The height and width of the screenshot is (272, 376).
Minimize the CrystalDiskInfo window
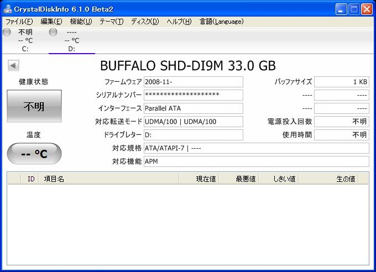coord(341,9)
